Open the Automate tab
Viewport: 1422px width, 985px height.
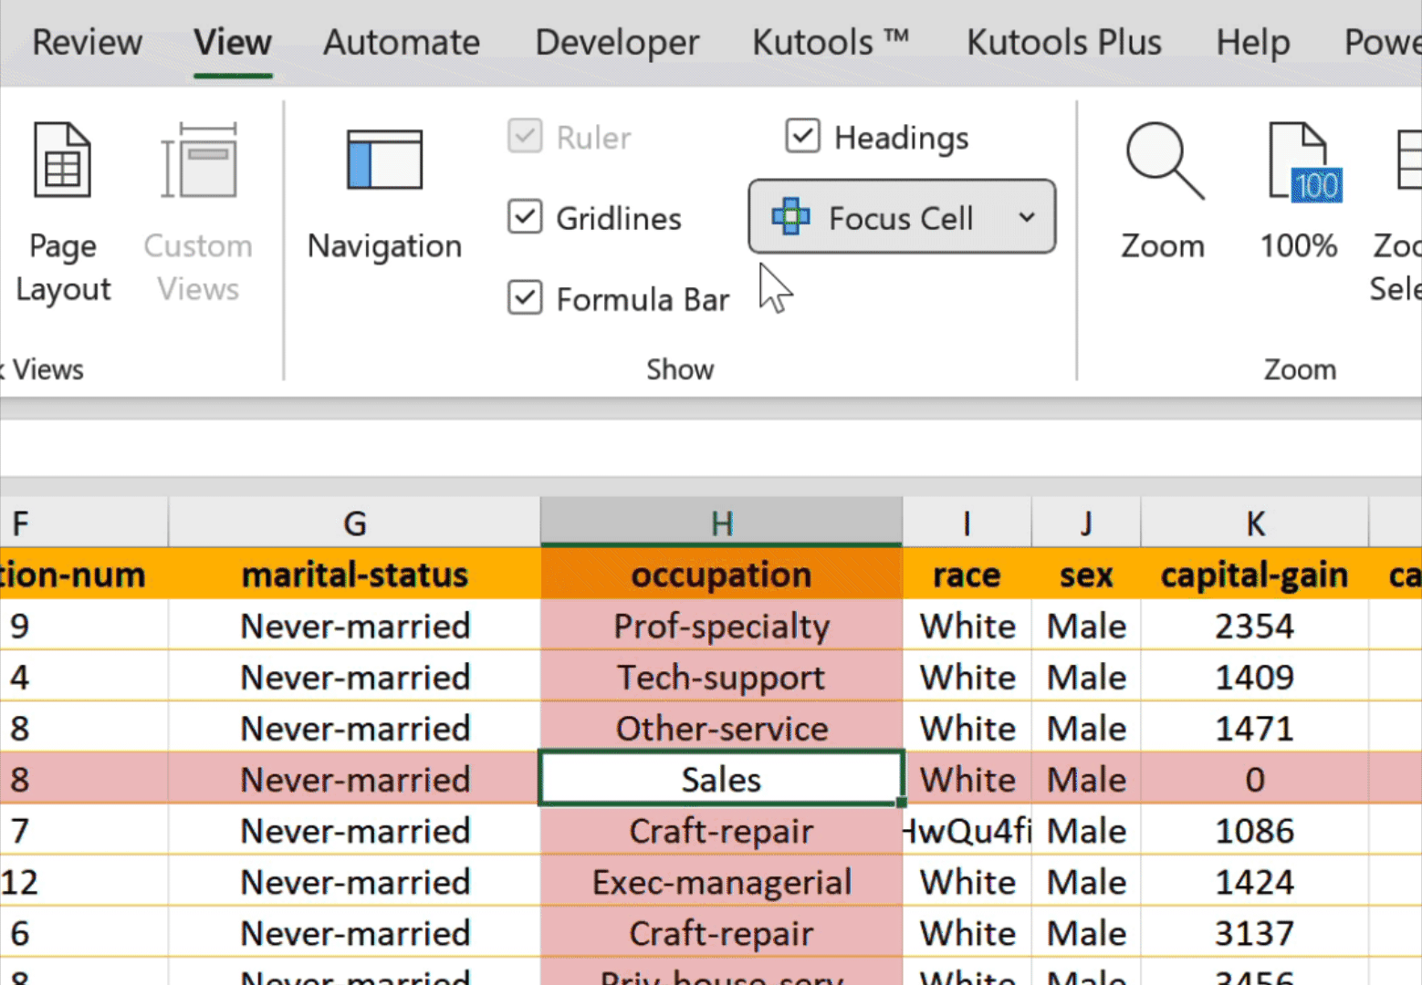(402, 43)
